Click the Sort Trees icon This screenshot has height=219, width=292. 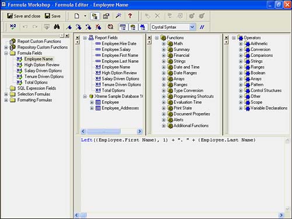pos(110,26)
